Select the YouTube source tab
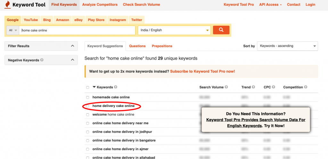 tap(31, 20)
